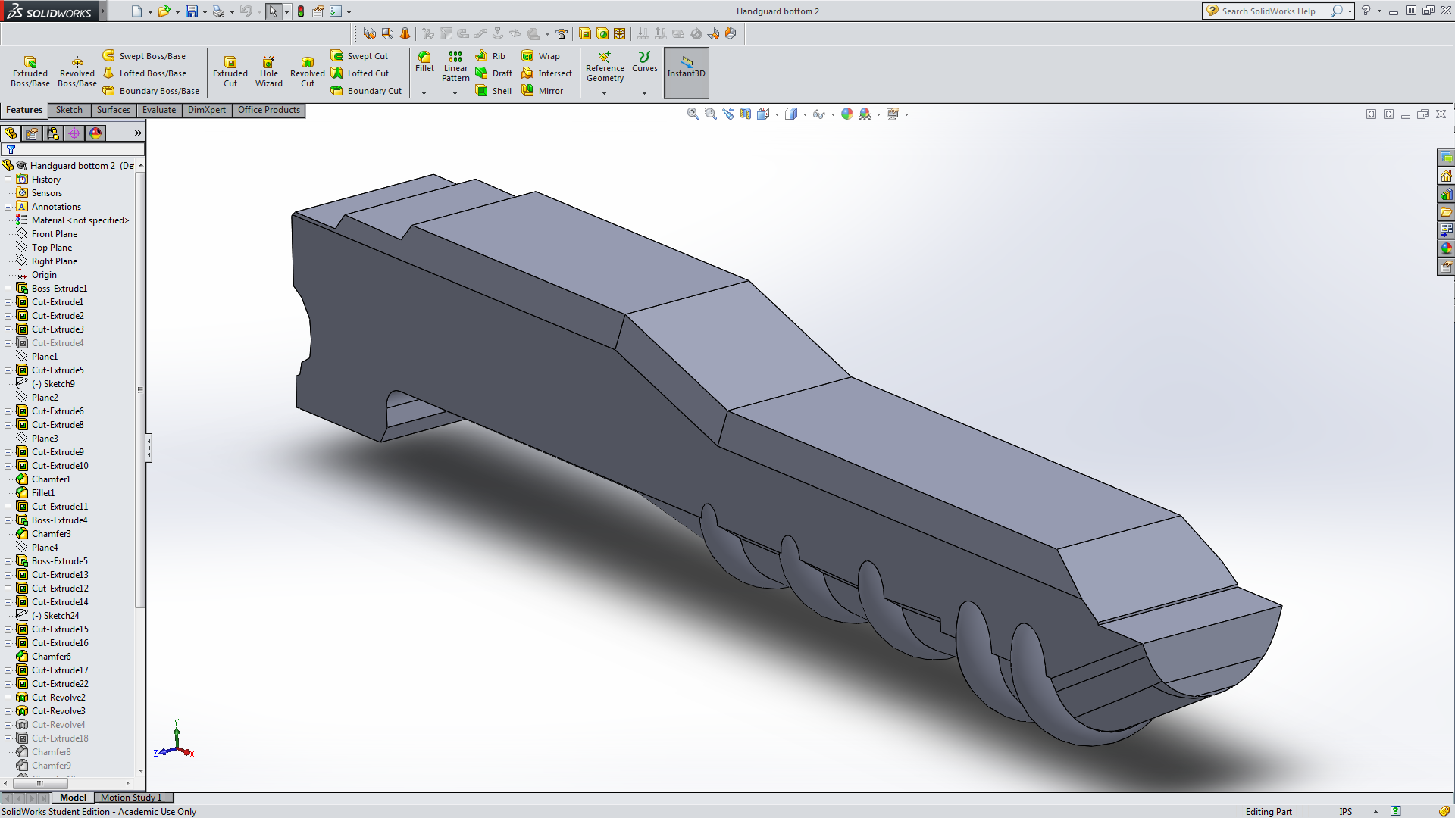Open the DisplayManager tab icon
This screenshot has width=1455, height=818.
point(95,133)
